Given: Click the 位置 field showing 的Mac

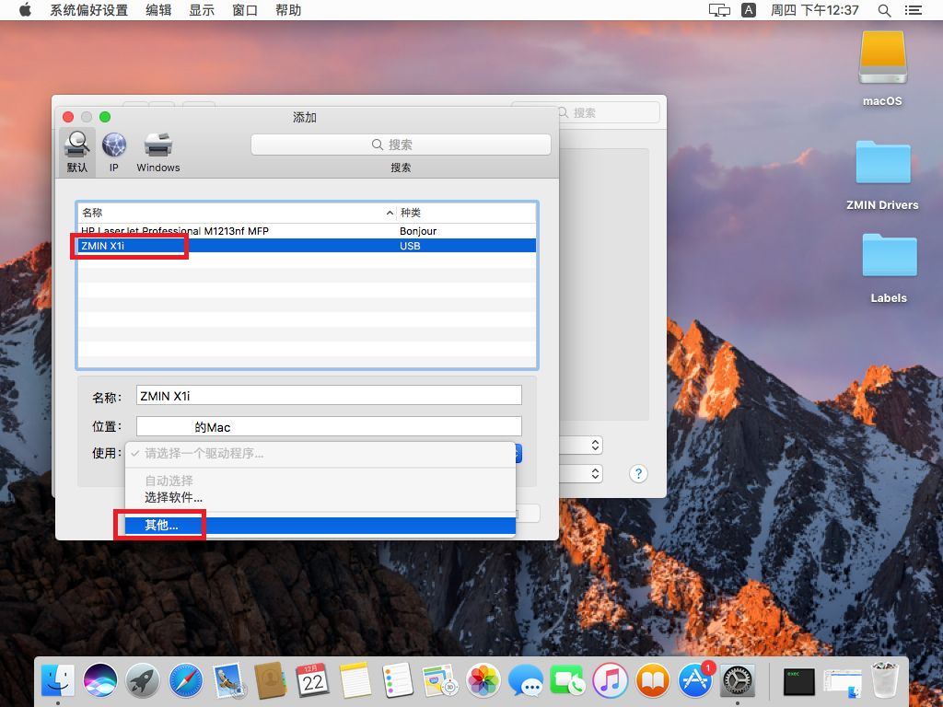Looking at the screenshot, I should pyautogui.click(x=329, y=427).
